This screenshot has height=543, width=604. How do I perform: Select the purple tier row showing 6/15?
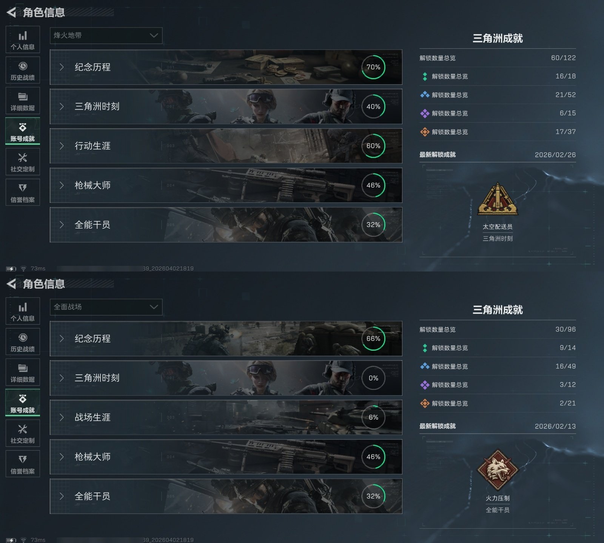(498, 113)
